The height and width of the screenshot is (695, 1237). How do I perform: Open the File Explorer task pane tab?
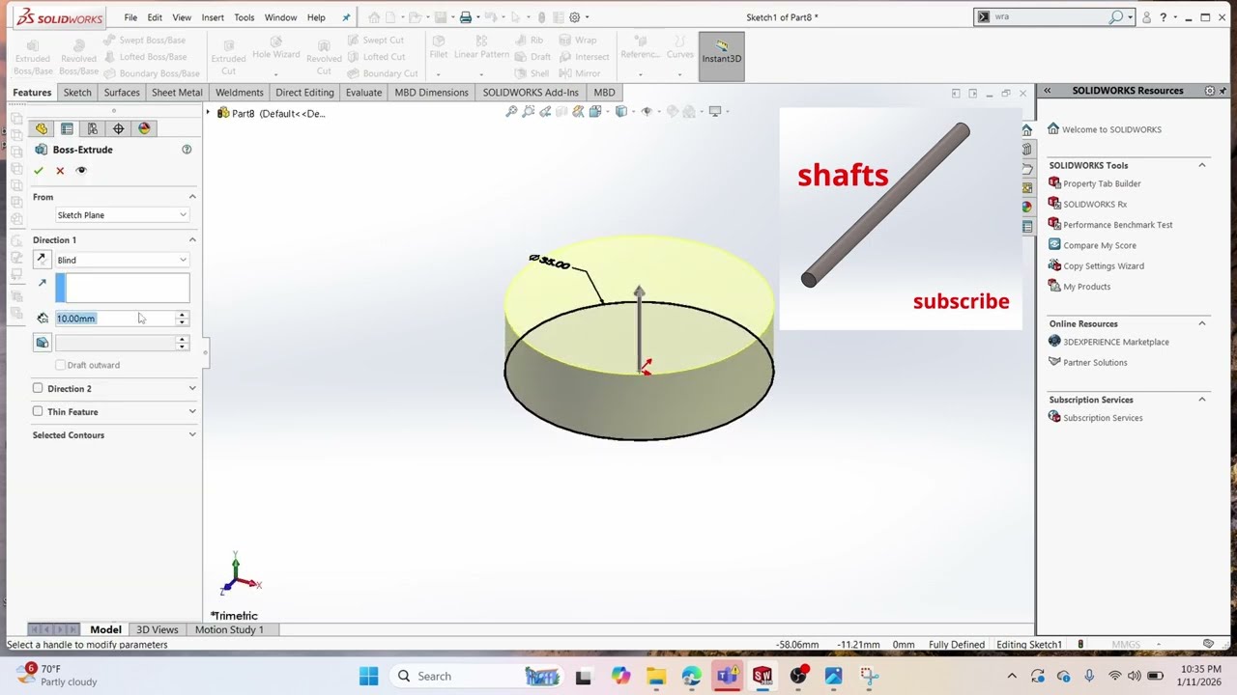1026,169
